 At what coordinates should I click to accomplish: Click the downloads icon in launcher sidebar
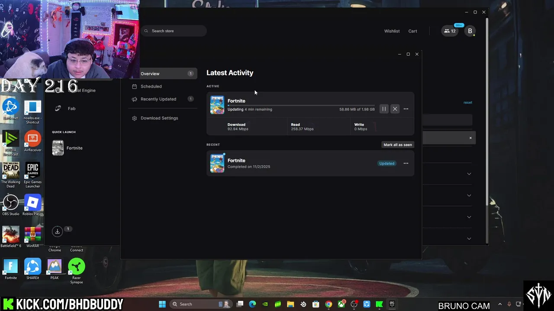[x=57, y=232]
